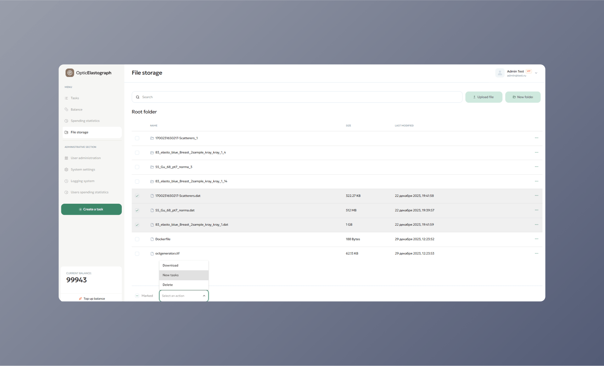Viewport: 604px width, 366px height.
Task: Click the OpticElastograph logo icon
Action: (70, 73)
